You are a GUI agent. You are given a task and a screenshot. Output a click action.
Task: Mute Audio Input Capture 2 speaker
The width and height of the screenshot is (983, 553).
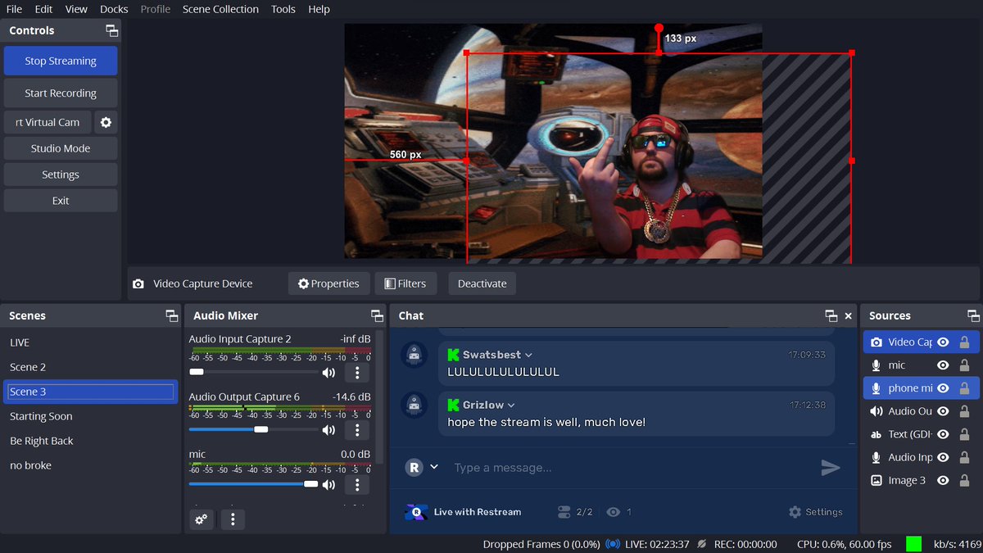pos(328,373)
